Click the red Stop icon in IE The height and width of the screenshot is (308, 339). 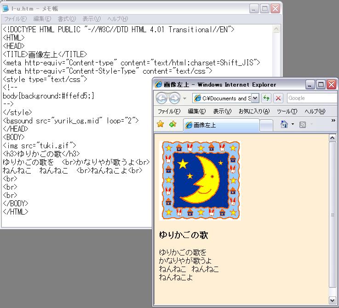[x=278, y=98]
